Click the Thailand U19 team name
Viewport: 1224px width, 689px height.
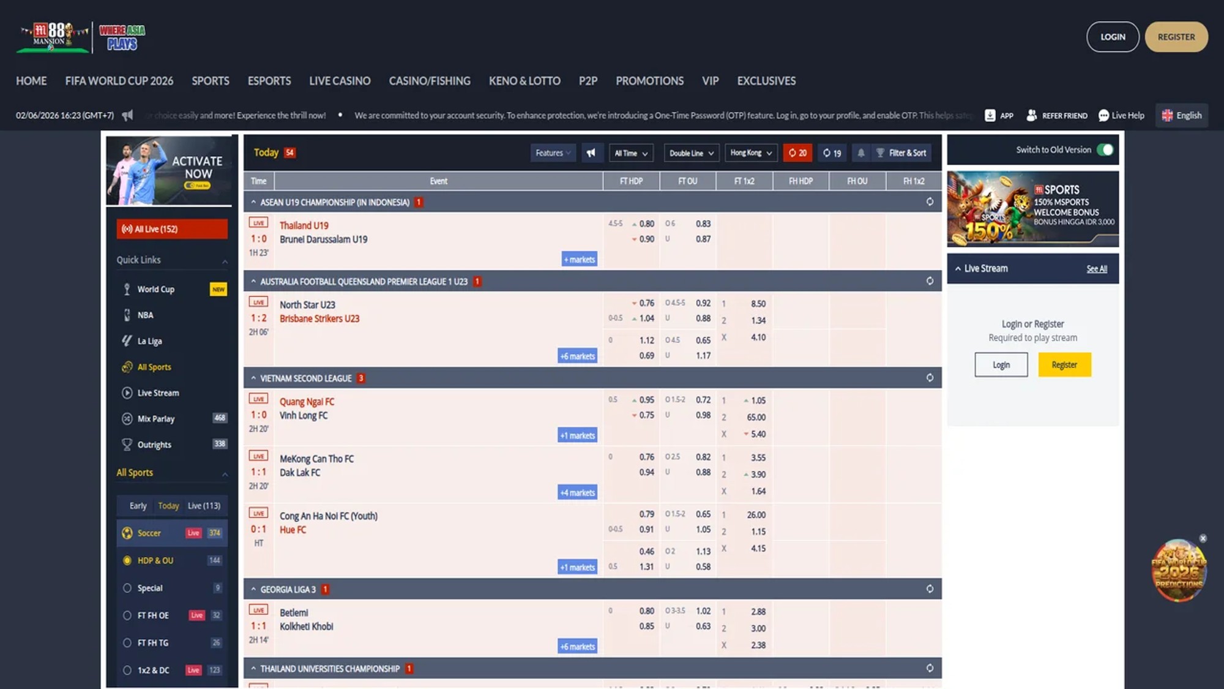point(304,225)
